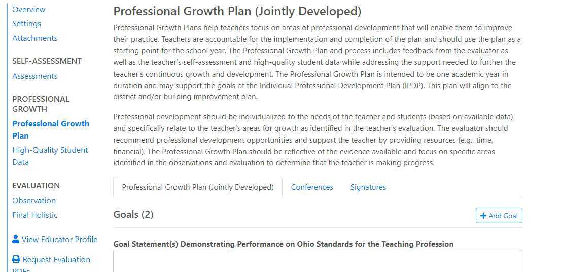Select the Professional Growth Plan (Jointly Developed) tab

coord(197,187)
